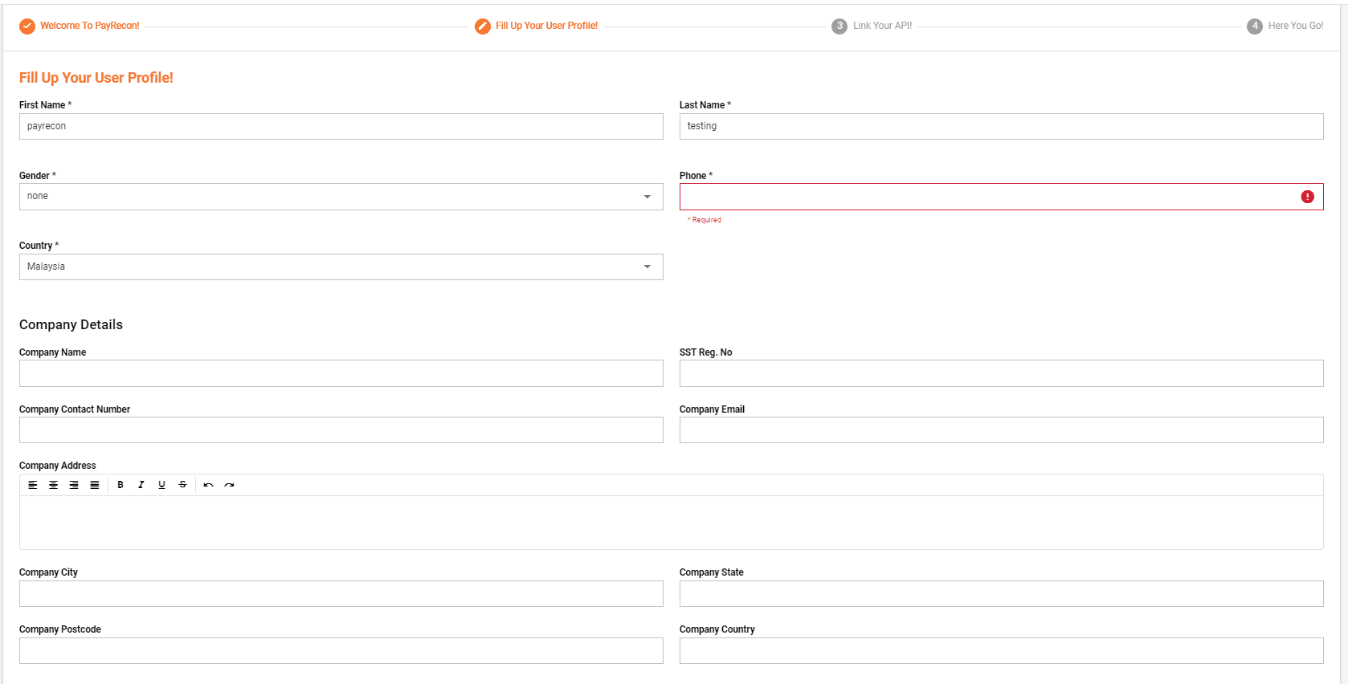Toggle underline formatting in Company Address
Image resolution: width=1348 pixels, height=684 pixels.
162,485
